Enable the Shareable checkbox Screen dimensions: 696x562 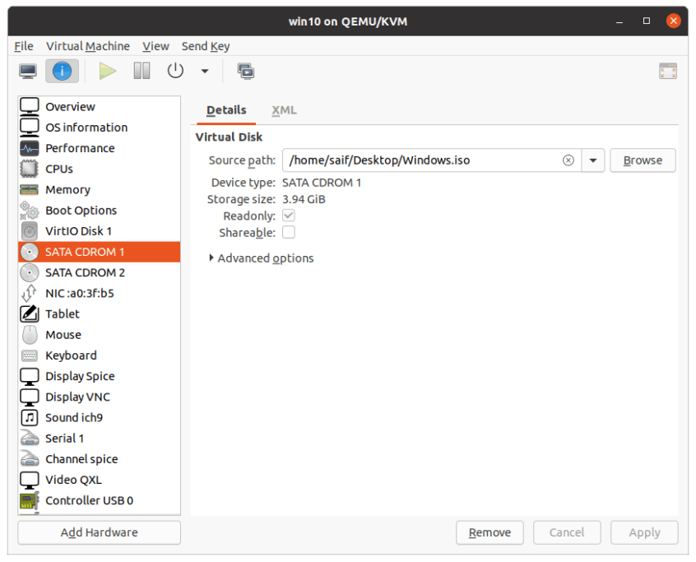click(x=288, y=232)
